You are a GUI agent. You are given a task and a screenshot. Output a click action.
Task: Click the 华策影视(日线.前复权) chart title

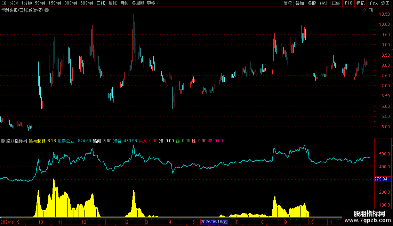point(22,10)
